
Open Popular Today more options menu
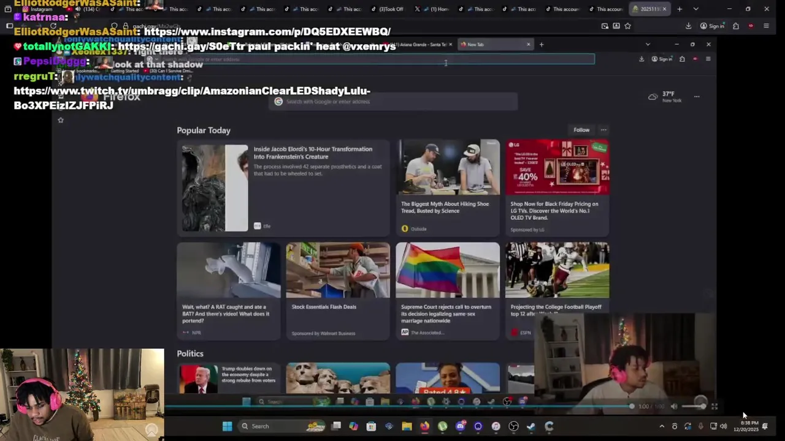click(x=603, y=130)
